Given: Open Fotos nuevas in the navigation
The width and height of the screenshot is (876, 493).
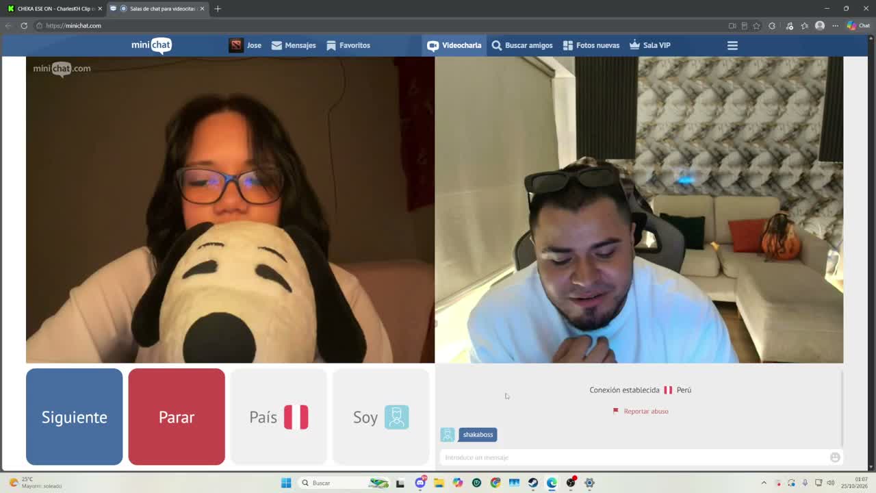Looking at the screenshot, I should pos(591,45).
